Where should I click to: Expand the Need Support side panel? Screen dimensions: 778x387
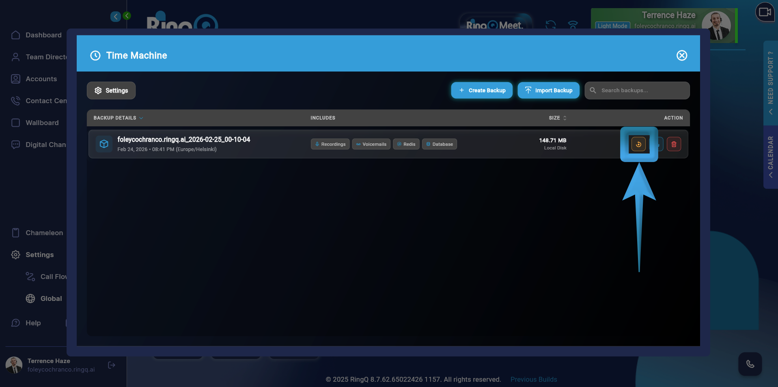tap(770, 83)
